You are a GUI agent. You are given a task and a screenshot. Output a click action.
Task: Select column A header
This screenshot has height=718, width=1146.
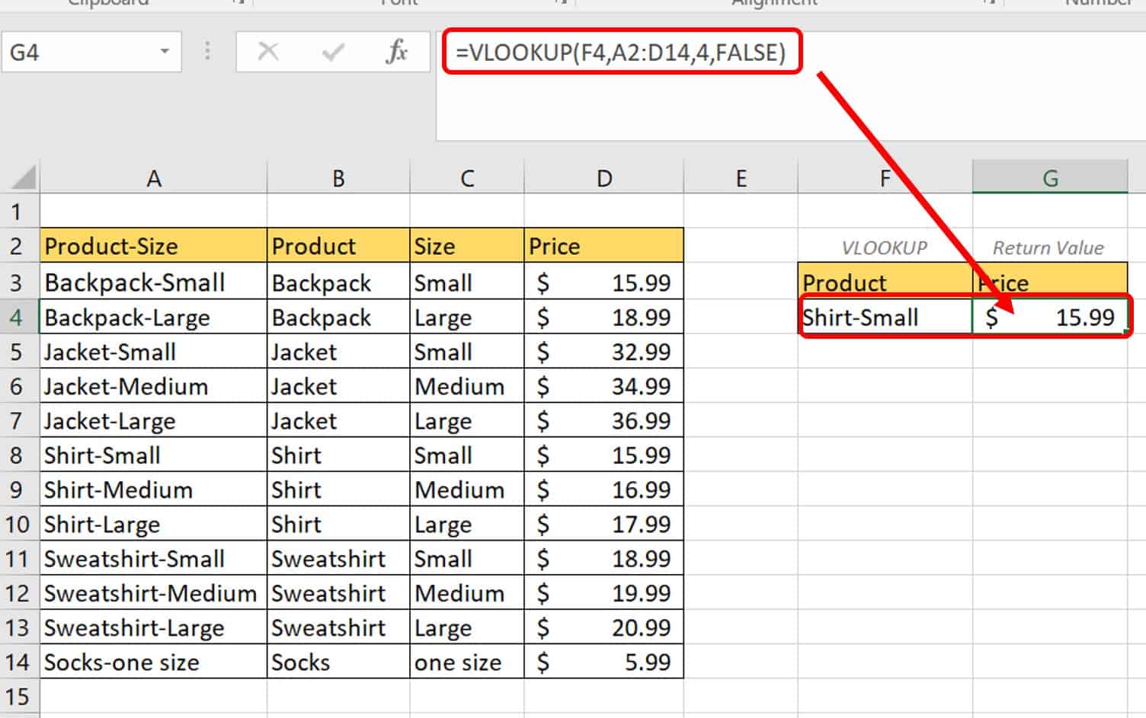(153, 178)
